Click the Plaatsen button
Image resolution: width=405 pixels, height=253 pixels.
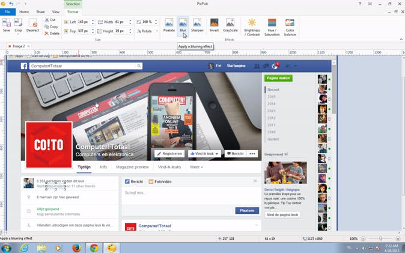[247, 210]
